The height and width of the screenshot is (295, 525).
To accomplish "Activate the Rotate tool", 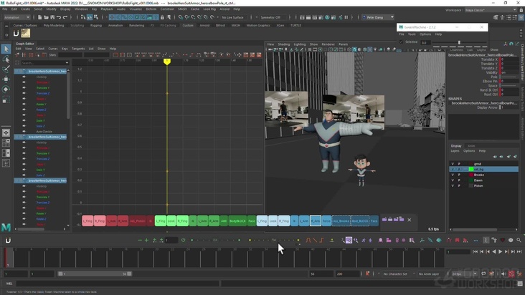I will [x=6, y=90].
